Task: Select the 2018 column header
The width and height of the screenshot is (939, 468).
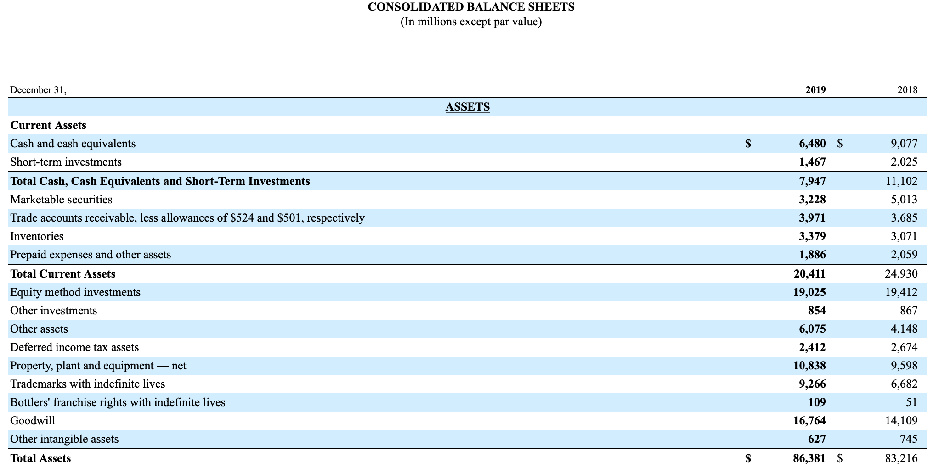Action: (x=907, y=90)
